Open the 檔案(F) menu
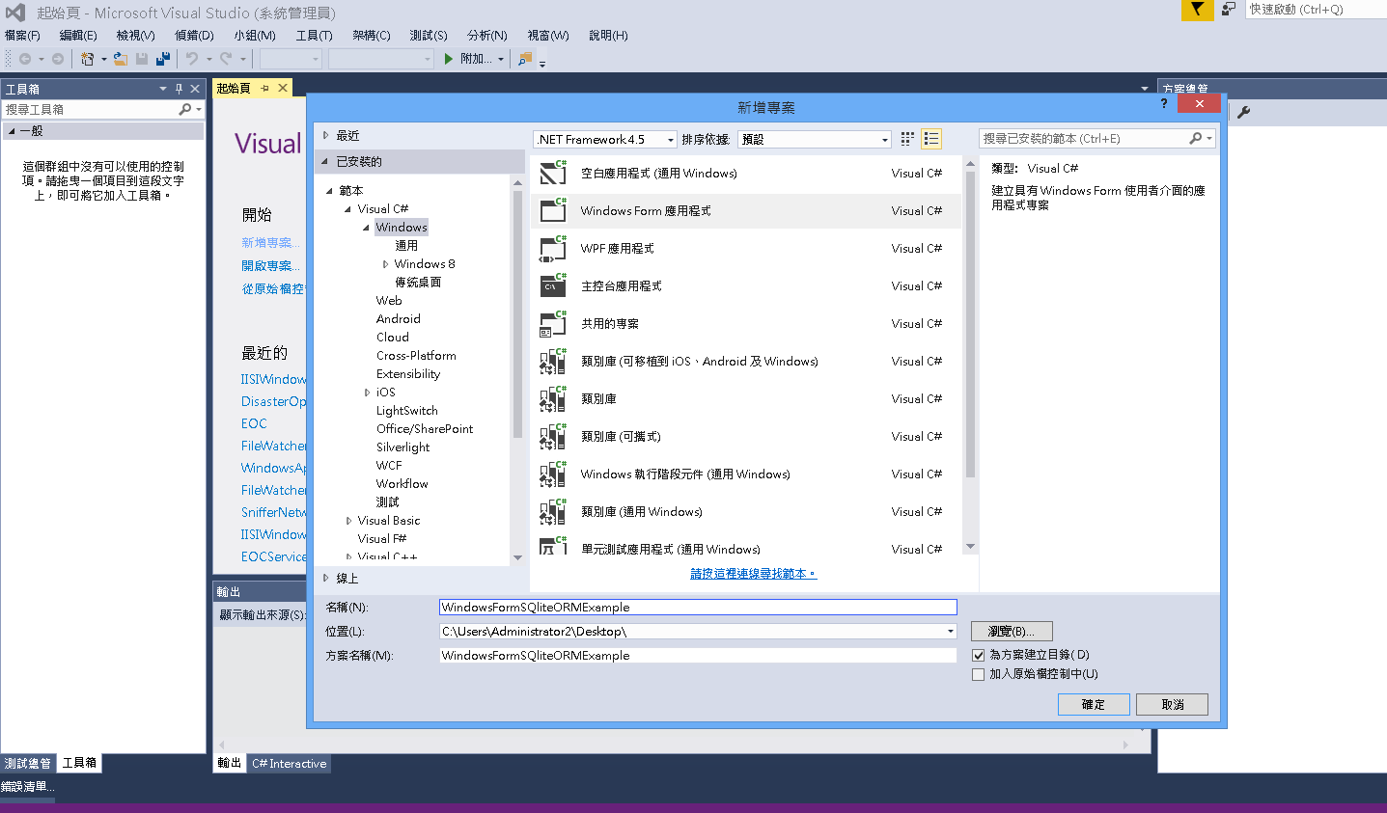The width and height of the screenshot is (1387, 813). [x=22, y=36]
